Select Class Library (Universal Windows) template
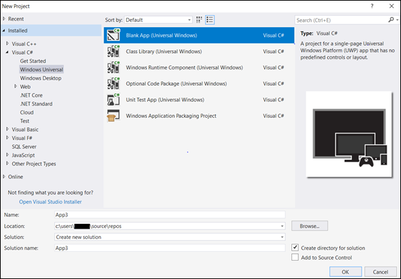Viewport: 401px width, 279px height. point(199,52)
